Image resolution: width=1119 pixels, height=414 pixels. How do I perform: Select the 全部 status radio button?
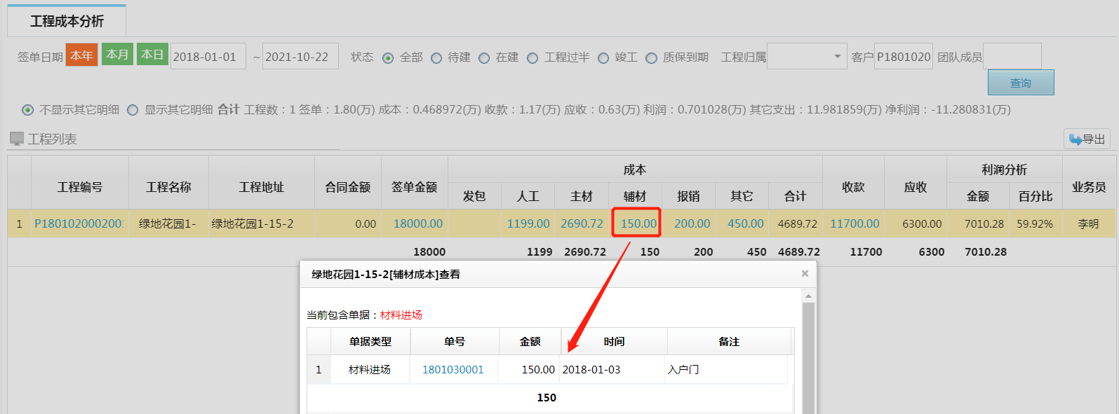click(388, 58)
